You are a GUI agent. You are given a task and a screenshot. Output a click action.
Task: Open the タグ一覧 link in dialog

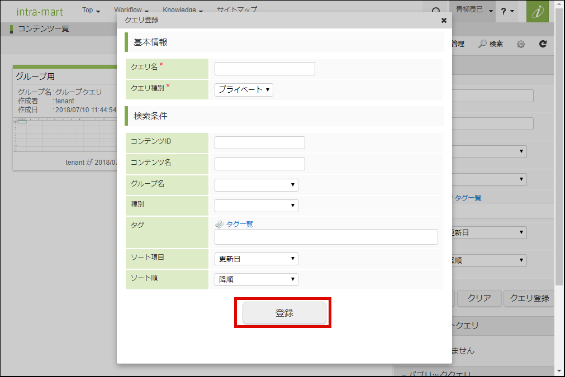[239, 225]
